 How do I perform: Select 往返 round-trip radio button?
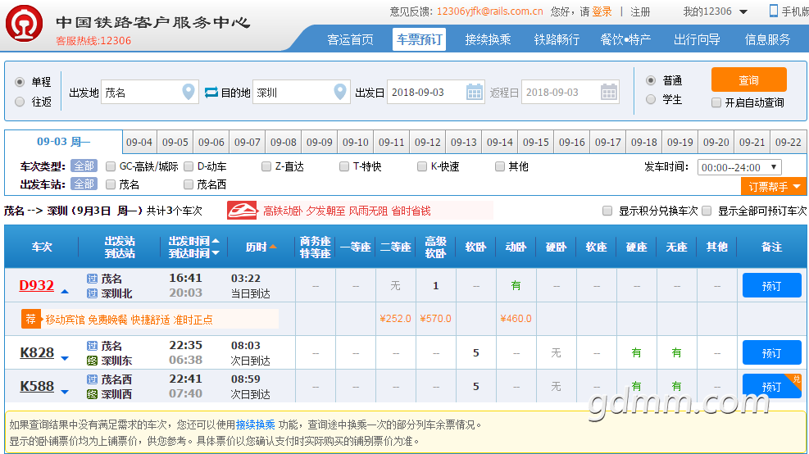[20, 102]
